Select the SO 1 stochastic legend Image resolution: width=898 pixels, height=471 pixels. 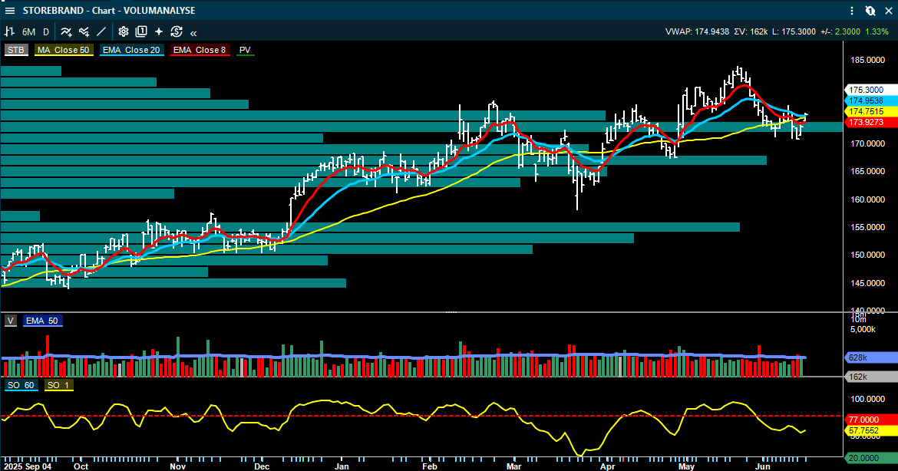58,385
